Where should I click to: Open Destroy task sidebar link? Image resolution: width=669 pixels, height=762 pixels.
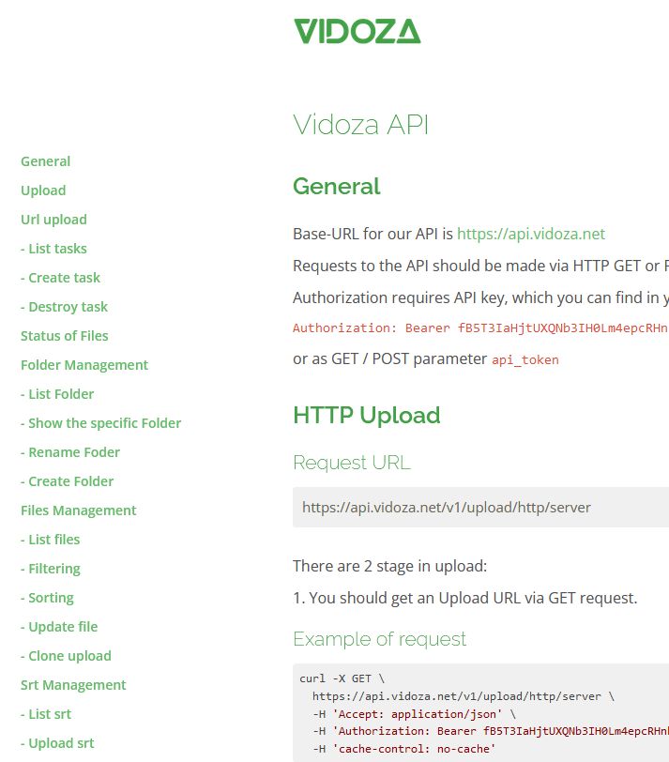click(x=64, y=307)
